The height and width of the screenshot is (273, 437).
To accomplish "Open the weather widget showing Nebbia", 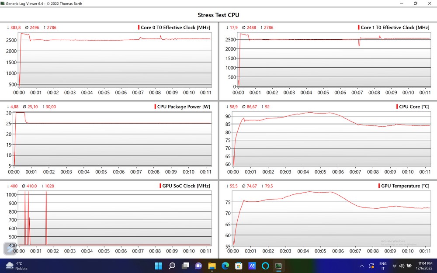I will point(17,266).
